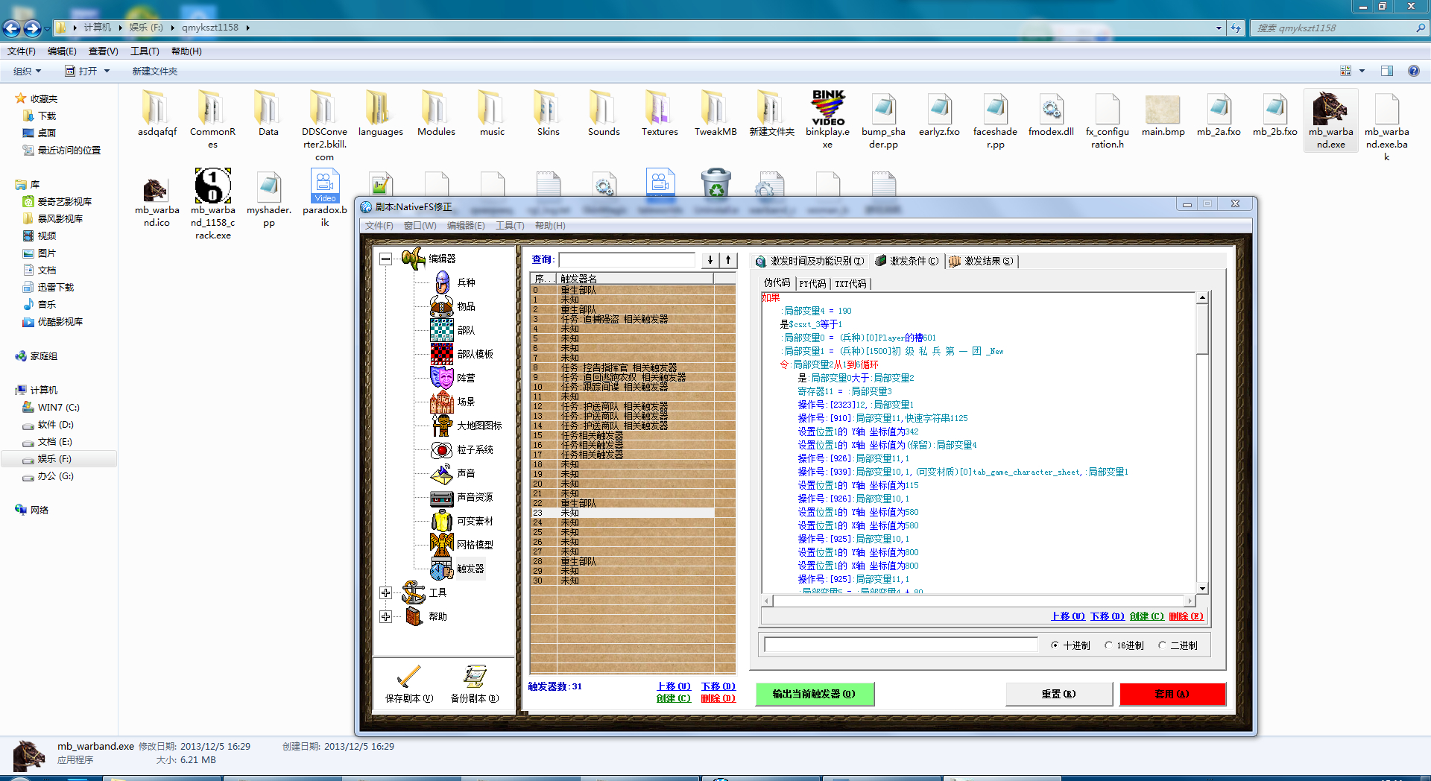Screen dimensions: 1431x781
Task: Open the Explorer view options dropdown arrow
Action: pyautogui.click(x=1362, y=71)
